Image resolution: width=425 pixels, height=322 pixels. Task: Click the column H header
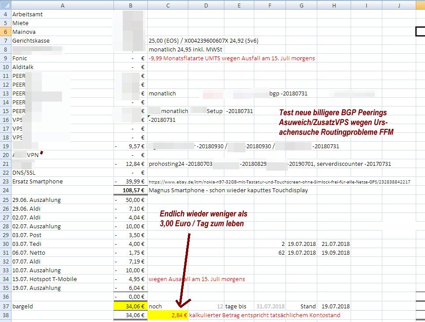pos(333,5)
